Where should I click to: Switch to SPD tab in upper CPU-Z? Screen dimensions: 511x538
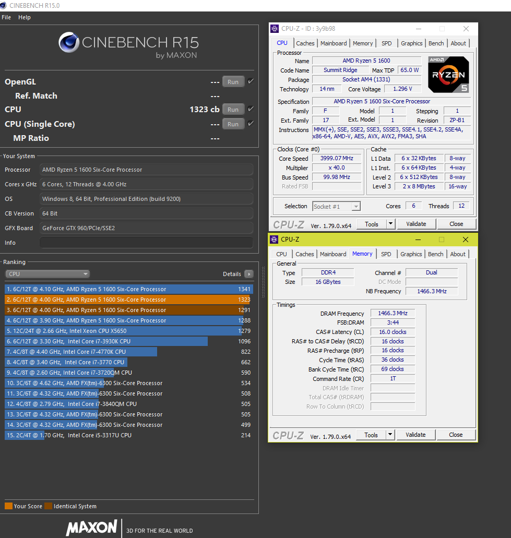tap(387, 43)
